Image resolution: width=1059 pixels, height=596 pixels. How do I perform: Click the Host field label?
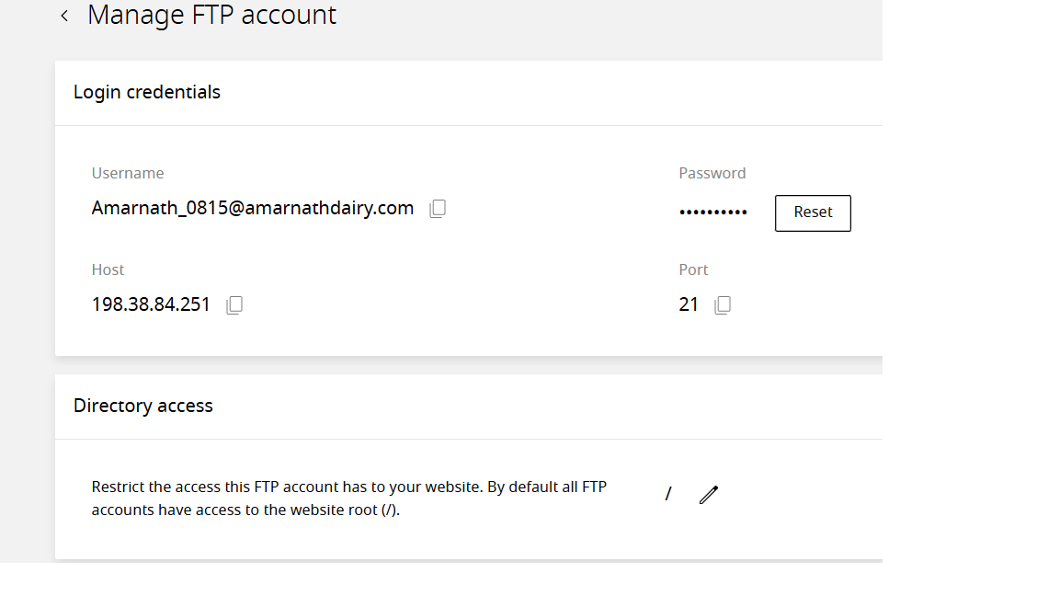108,269
